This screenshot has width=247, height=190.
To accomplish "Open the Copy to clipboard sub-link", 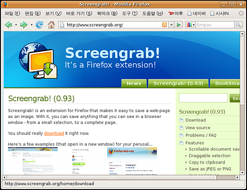I will (x=207, y=162).
